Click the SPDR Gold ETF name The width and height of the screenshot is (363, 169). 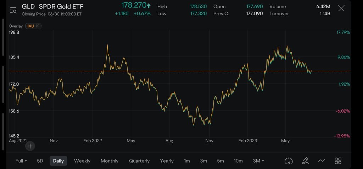(x=61, y=6)
